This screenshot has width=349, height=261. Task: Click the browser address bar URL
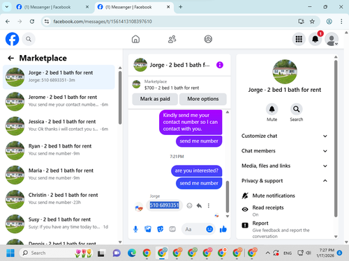pyautogui.click(x=103, y=22)
